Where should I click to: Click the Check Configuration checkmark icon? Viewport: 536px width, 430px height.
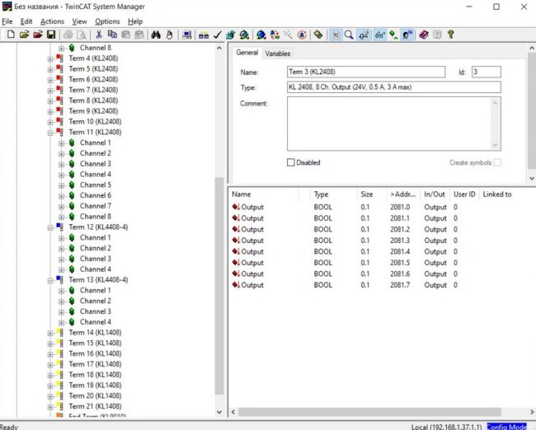tap(217, 35)
